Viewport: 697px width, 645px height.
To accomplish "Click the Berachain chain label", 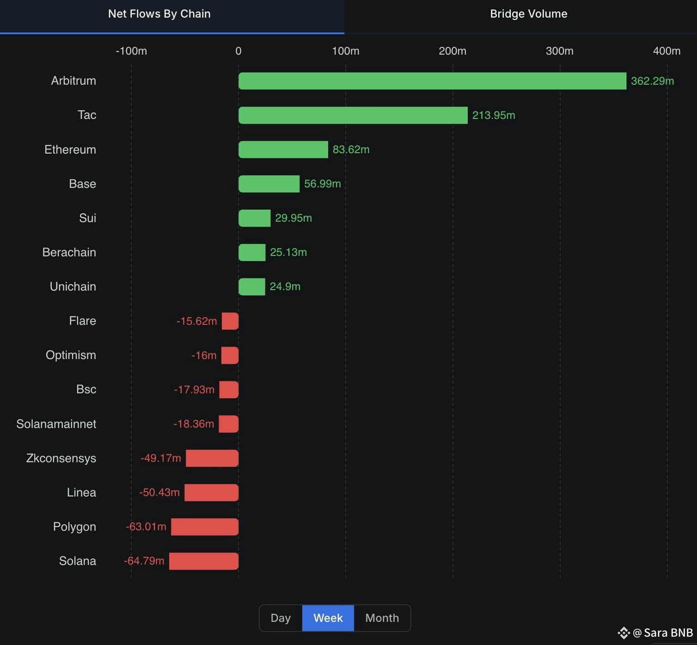I will 69,252.
